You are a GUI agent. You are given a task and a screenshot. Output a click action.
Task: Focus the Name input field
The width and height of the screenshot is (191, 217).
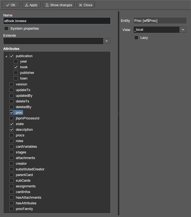click(57, 21)
